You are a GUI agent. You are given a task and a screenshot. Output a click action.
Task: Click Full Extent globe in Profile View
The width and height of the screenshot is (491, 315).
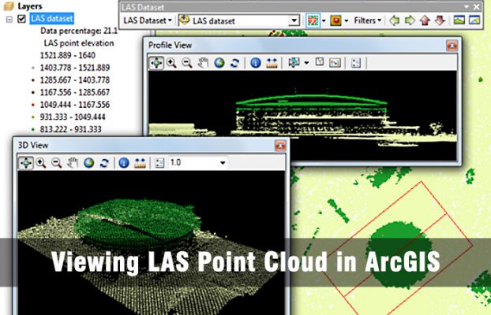[219, 63]
